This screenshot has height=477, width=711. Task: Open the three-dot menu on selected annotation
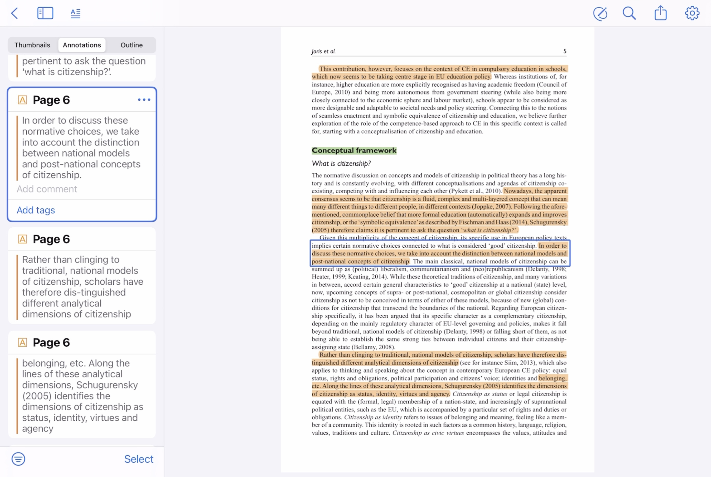coord(144,100)
